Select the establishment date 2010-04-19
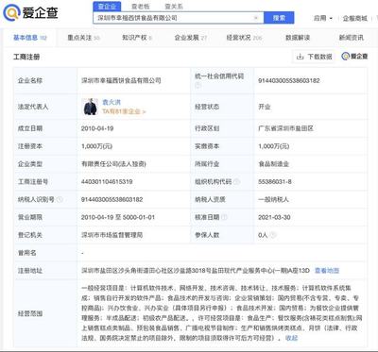The image size is (378, 352). click(x=97, y=128)
